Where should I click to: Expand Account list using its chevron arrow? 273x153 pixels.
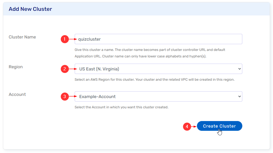239,96
